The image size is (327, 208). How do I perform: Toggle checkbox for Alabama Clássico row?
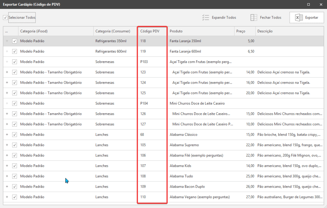pos(14,135)
